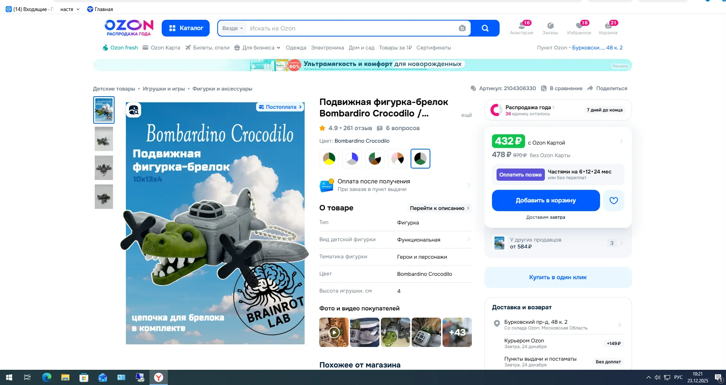
Task: Click similar-image search icon on product photo
Action: (134, 110)
